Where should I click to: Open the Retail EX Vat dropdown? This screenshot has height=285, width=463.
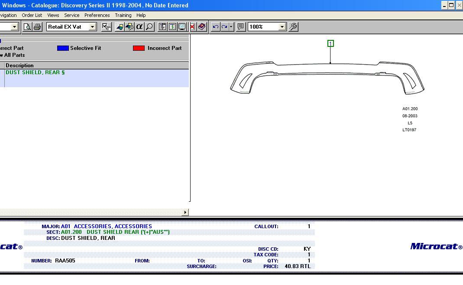(92, 27)
